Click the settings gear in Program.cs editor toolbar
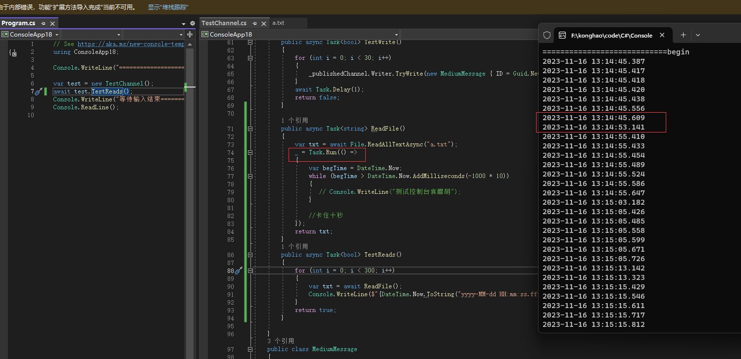The image size is (741, 359). click(192, 23)
